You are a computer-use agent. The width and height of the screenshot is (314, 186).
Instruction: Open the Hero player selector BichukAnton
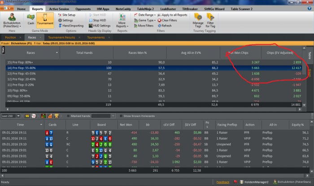pyautogui.click(x=12, y=21)
